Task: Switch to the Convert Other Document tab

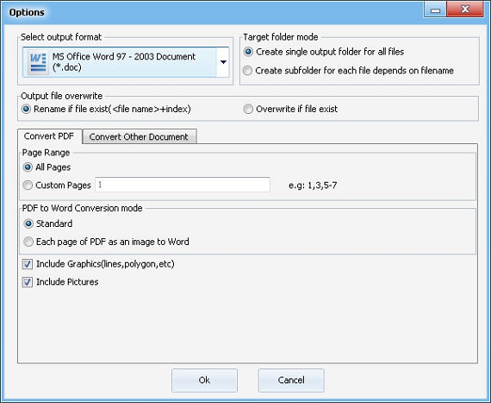Action: [139, 136]
